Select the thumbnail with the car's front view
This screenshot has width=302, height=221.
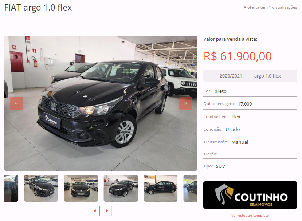pyautogui.click(x=81, y=188)
